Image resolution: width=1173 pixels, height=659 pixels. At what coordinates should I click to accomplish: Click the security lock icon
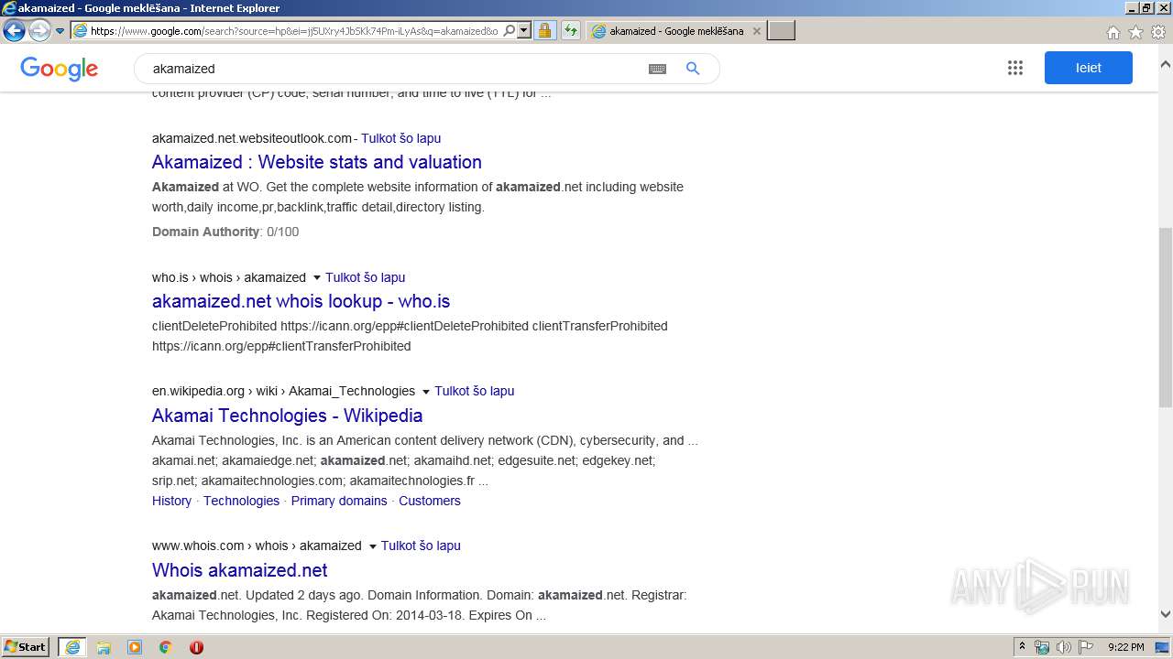point(544,30)
